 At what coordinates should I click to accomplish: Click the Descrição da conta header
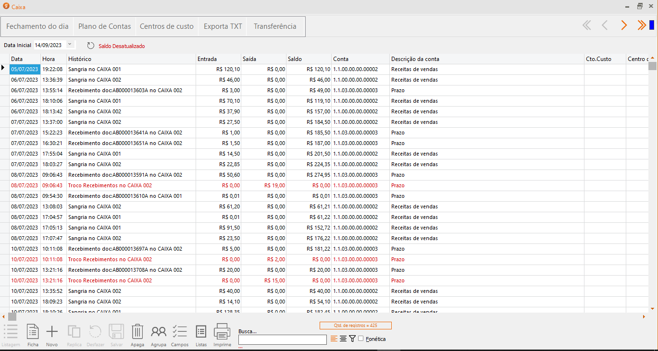(x=487, y=59)
